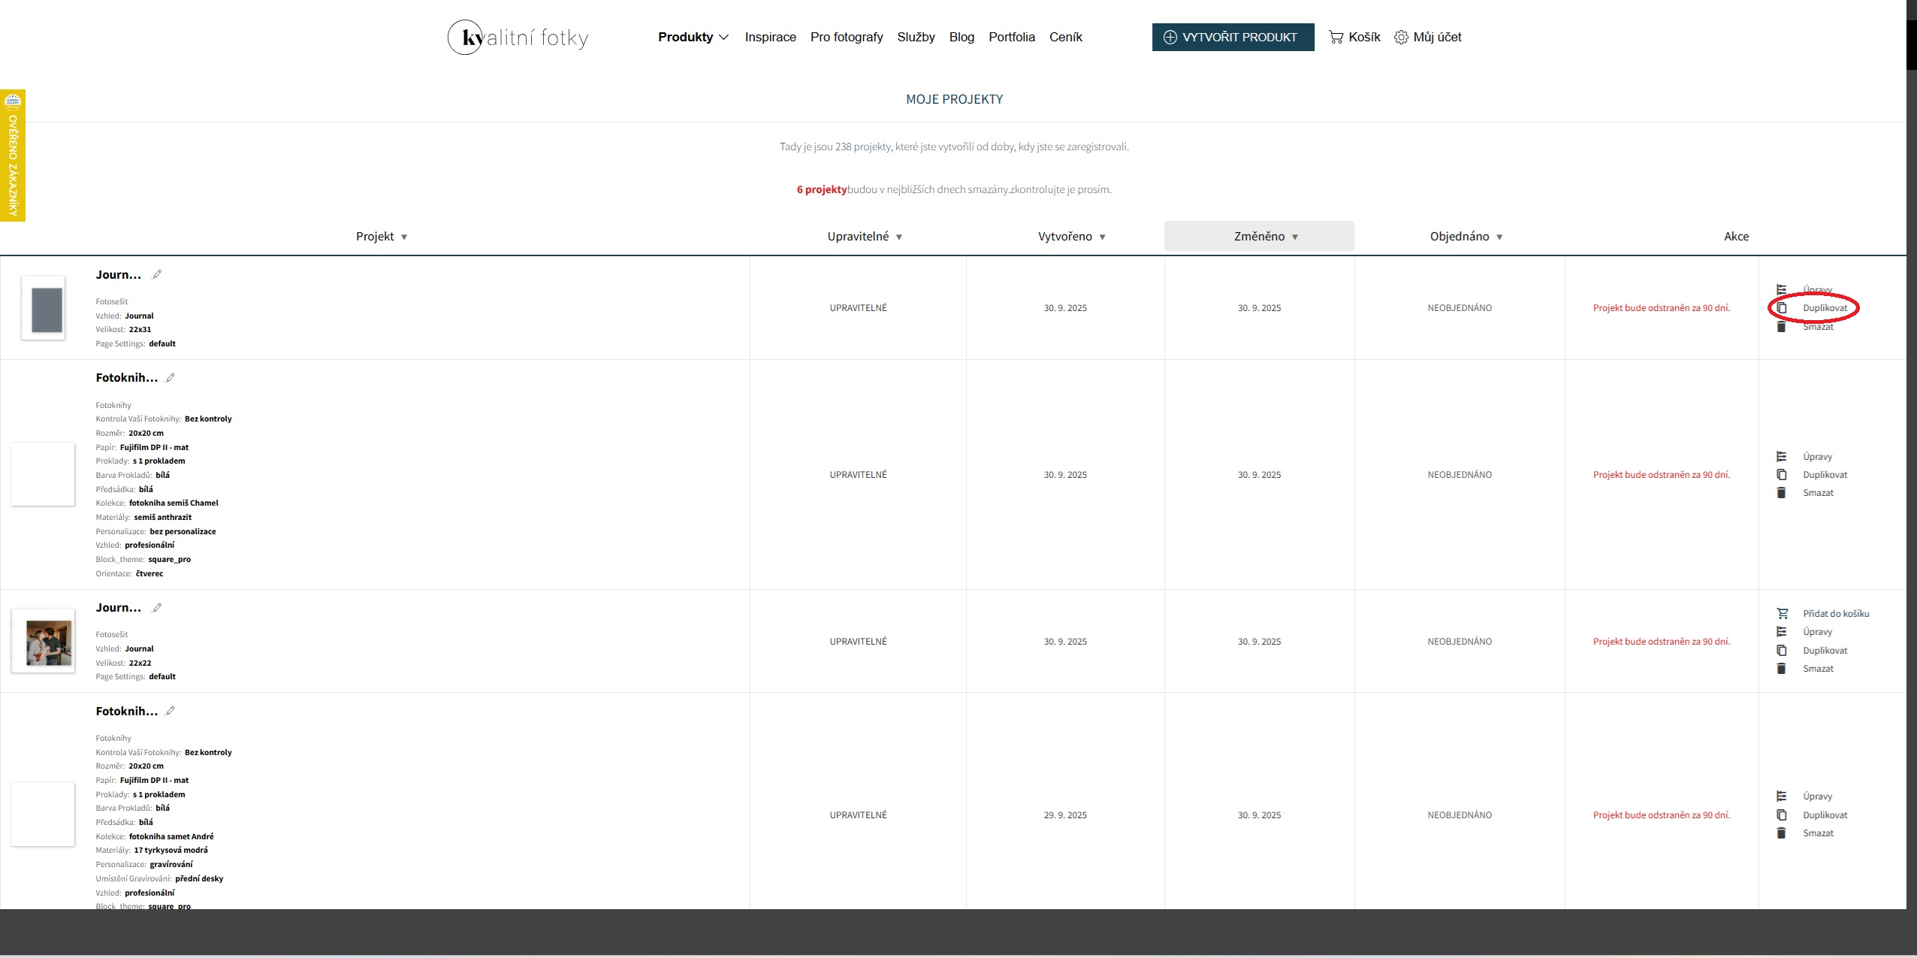
Task: Click the gear icon beside Můj účet
Action: (1401, 37)
